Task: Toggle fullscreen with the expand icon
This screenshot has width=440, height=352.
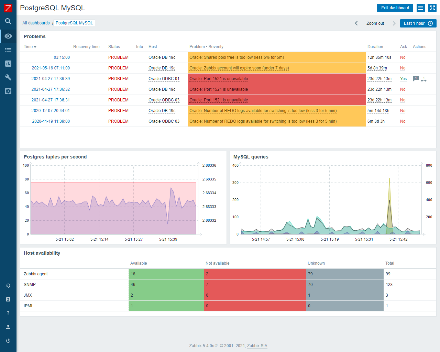Action: point(432,8)
